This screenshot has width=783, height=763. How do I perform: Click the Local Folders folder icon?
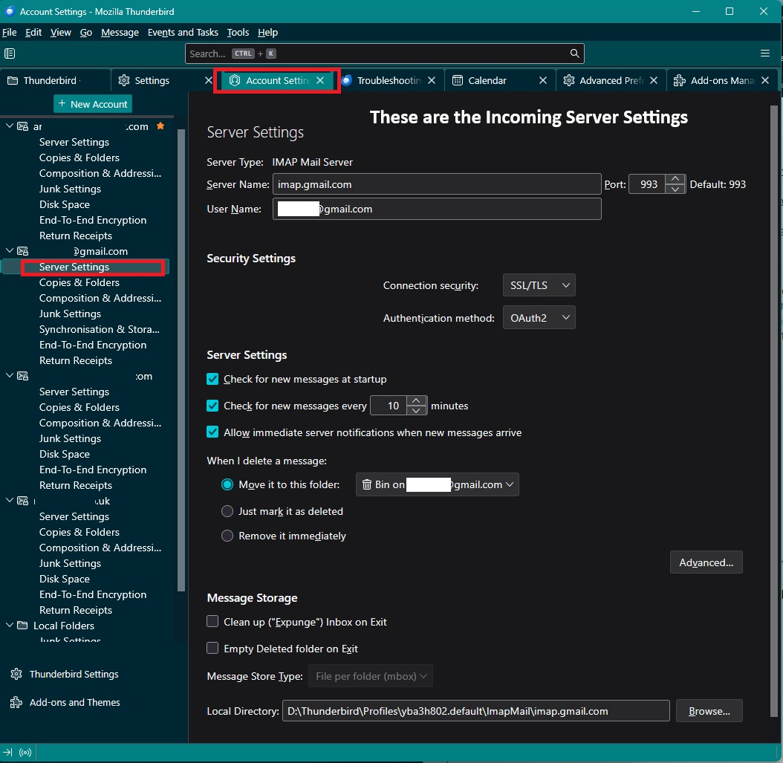click(x=22, y=625)
